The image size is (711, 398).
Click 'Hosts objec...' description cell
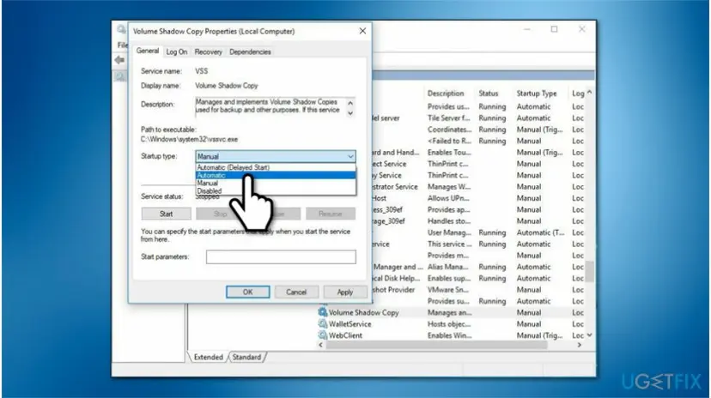pos(449,323)
